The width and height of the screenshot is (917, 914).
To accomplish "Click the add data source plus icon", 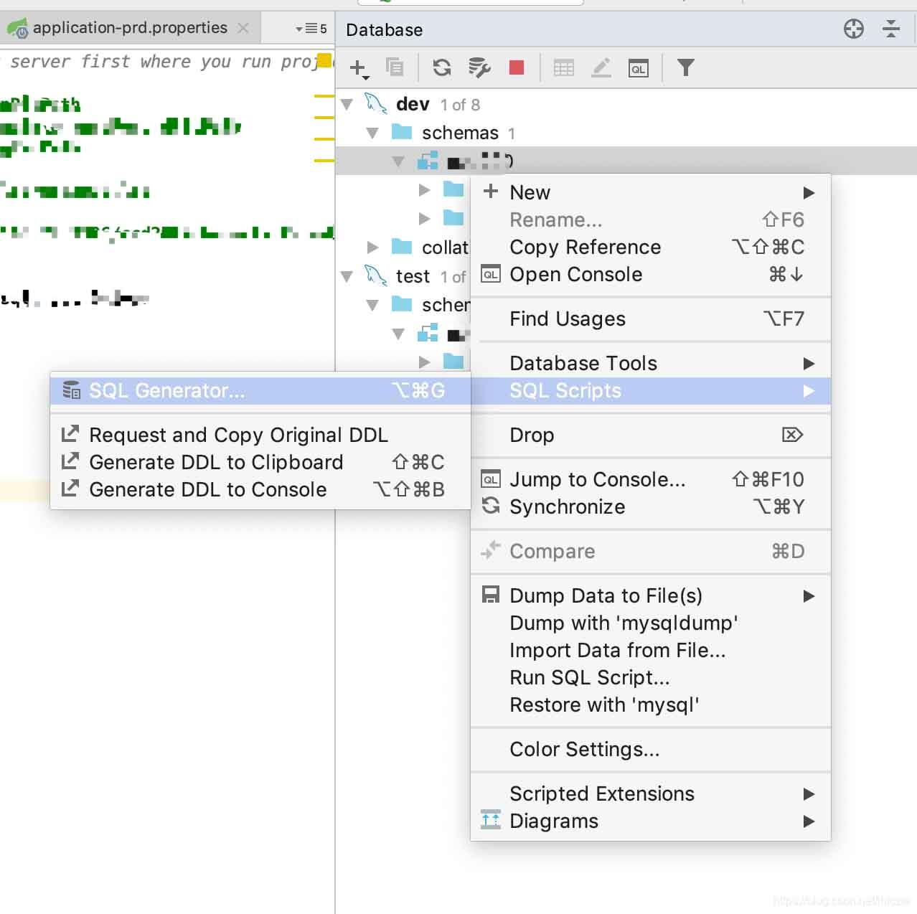I will click(357, 68).
